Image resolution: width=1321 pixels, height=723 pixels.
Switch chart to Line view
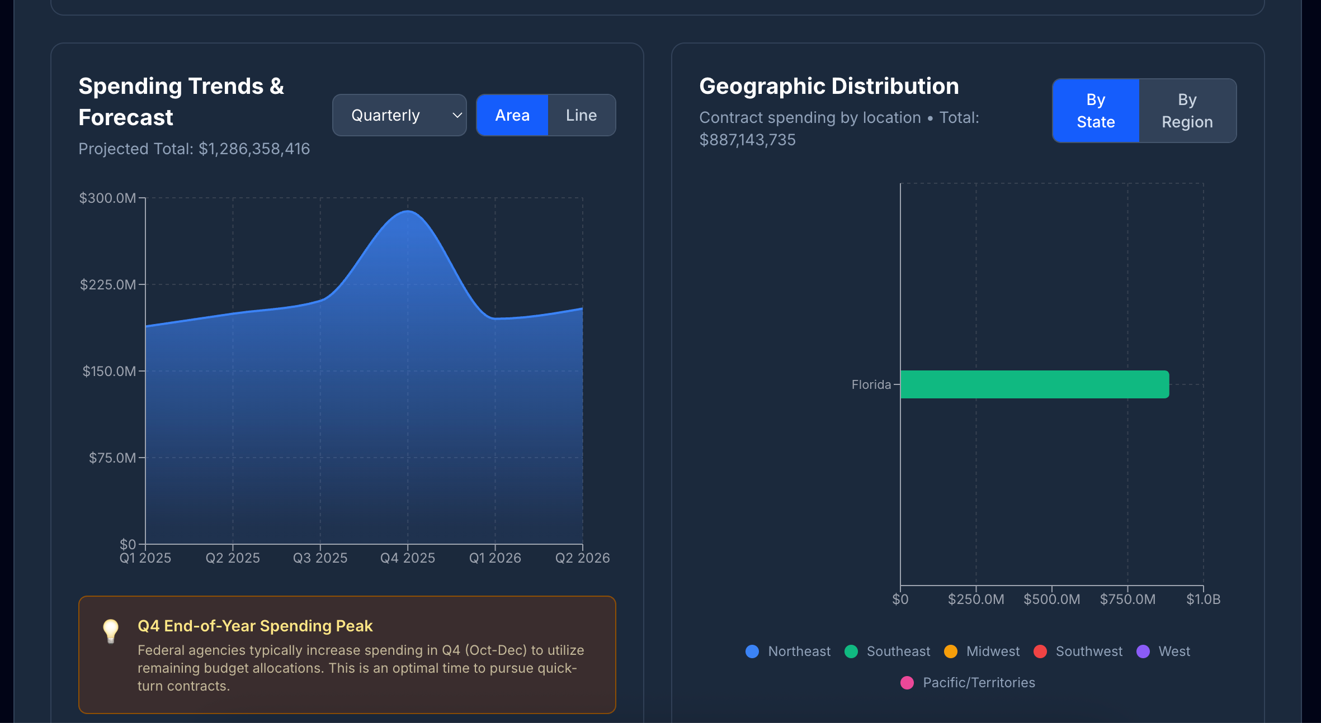[x=581, y=115]
